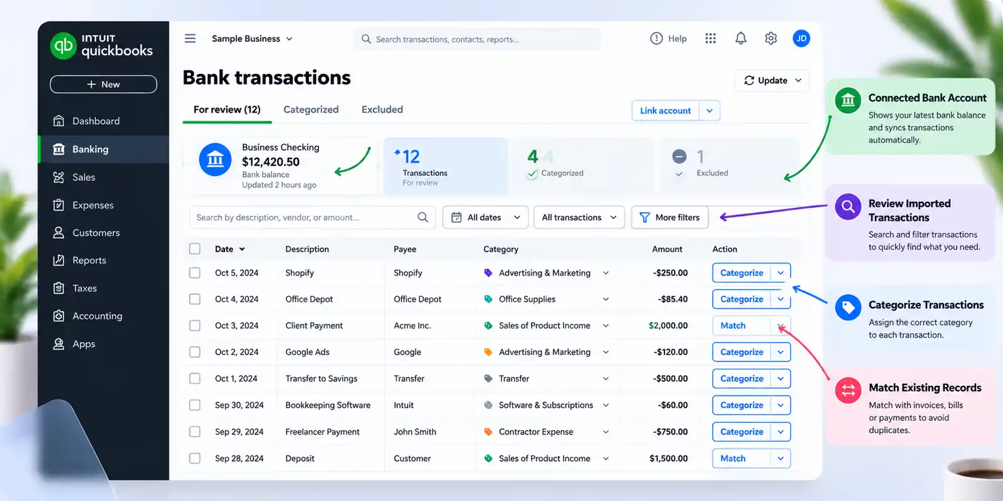Open the JD user profile avatar
The width and height of the screenshot is (1003, 501).
pyautogui.click(x=801, y=39)
